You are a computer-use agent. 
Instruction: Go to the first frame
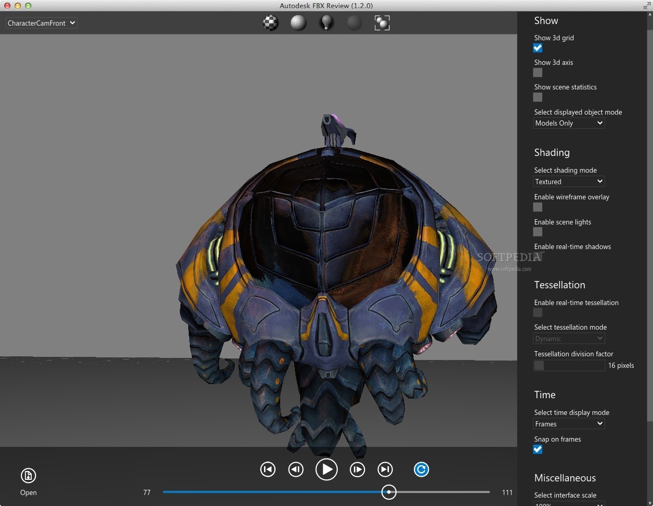click(268, 469)
